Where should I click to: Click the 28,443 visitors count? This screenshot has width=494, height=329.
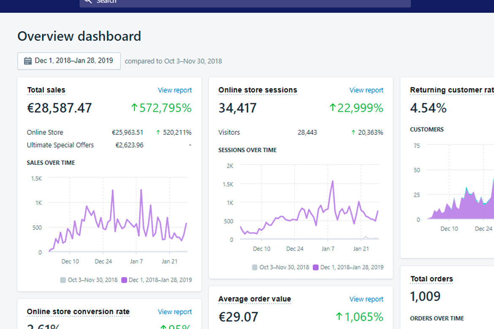pos(307,132)
